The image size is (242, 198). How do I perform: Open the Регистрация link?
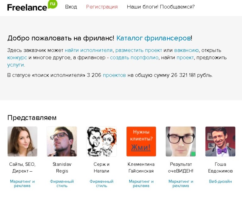point(102,7)
